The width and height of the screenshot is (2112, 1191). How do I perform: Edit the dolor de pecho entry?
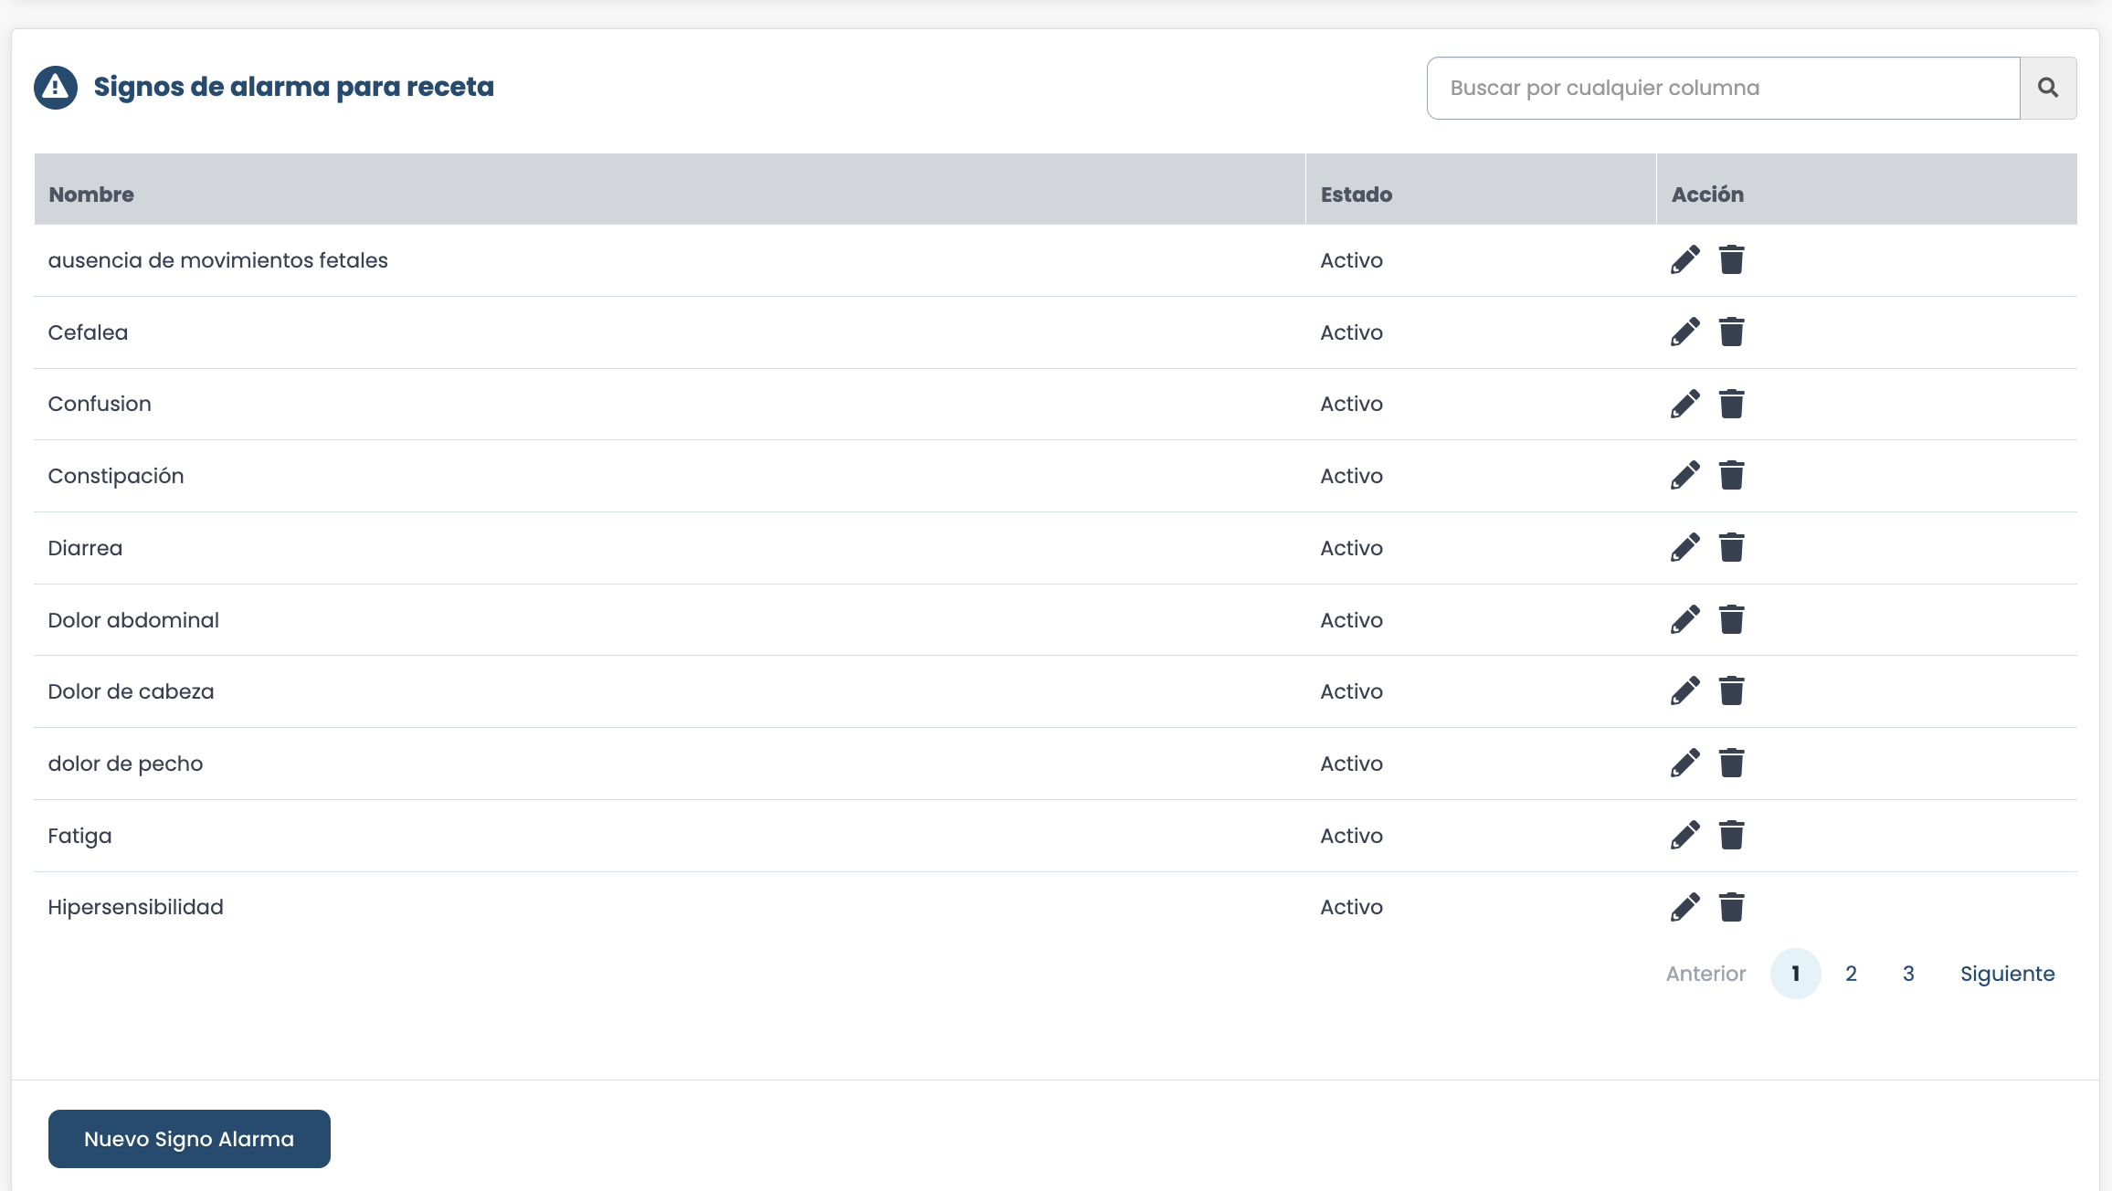click(x=1685, y=764)
